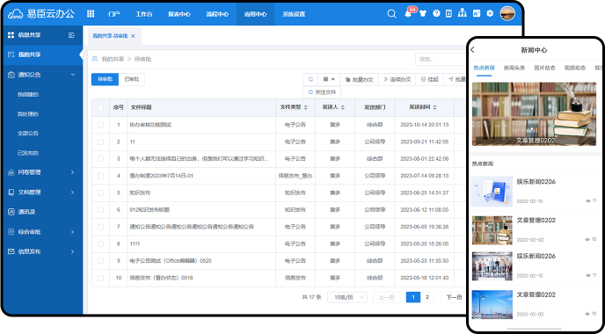Viewport: 605px width, 334px height.
Task: Open notifications bell with 64 badge
Action: click(408, 14)
